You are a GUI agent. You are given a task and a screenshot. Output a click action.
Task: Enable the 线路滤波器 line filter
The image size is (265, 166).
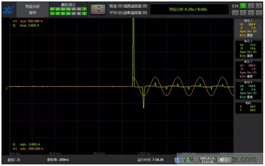145,6
